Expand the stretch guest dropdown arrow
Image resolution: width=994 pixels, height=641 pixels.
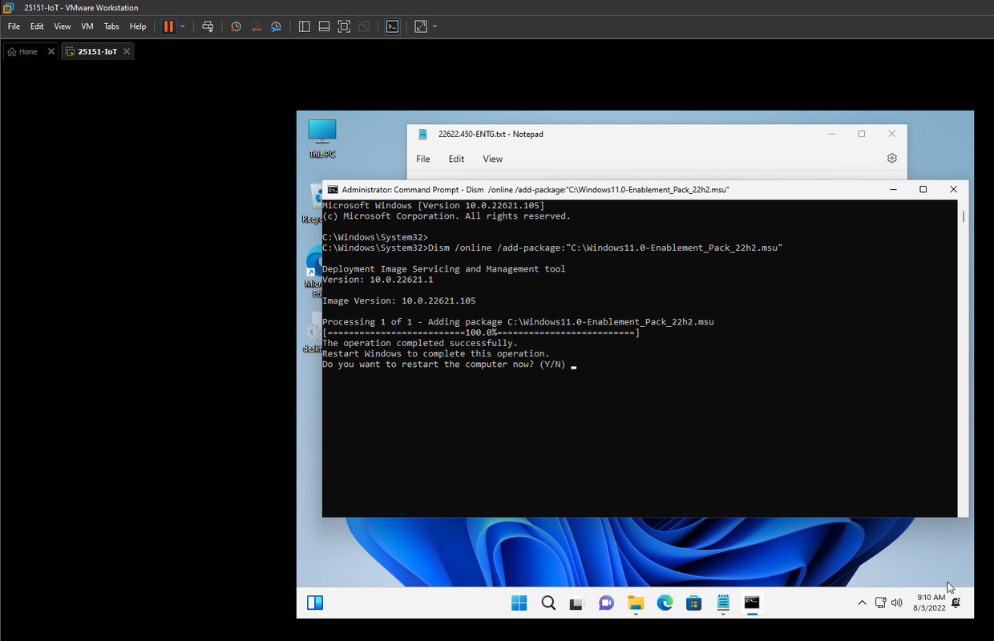(435, 26)
